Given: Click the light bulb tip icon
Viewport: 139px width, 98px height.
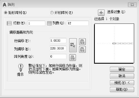Looking at the screenshot, I should tap(21, 67).
